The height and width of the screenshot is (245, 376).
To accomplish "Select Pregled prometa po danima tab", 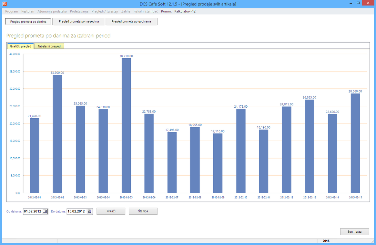I will (28, 22).
